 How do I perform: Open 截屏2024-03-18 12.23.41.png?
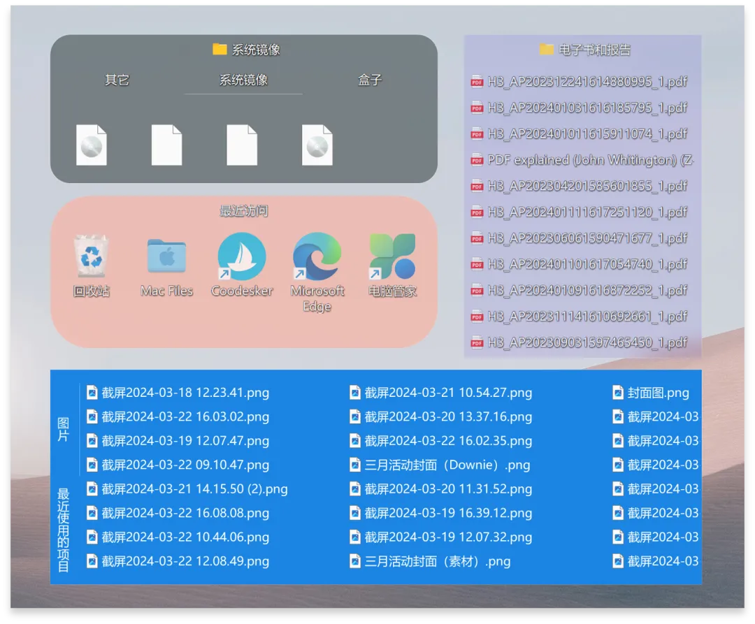185,393
